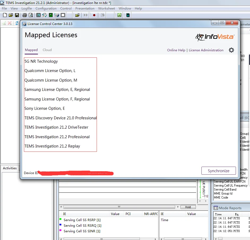Click the globe search toolbar icon

(45, 15)
